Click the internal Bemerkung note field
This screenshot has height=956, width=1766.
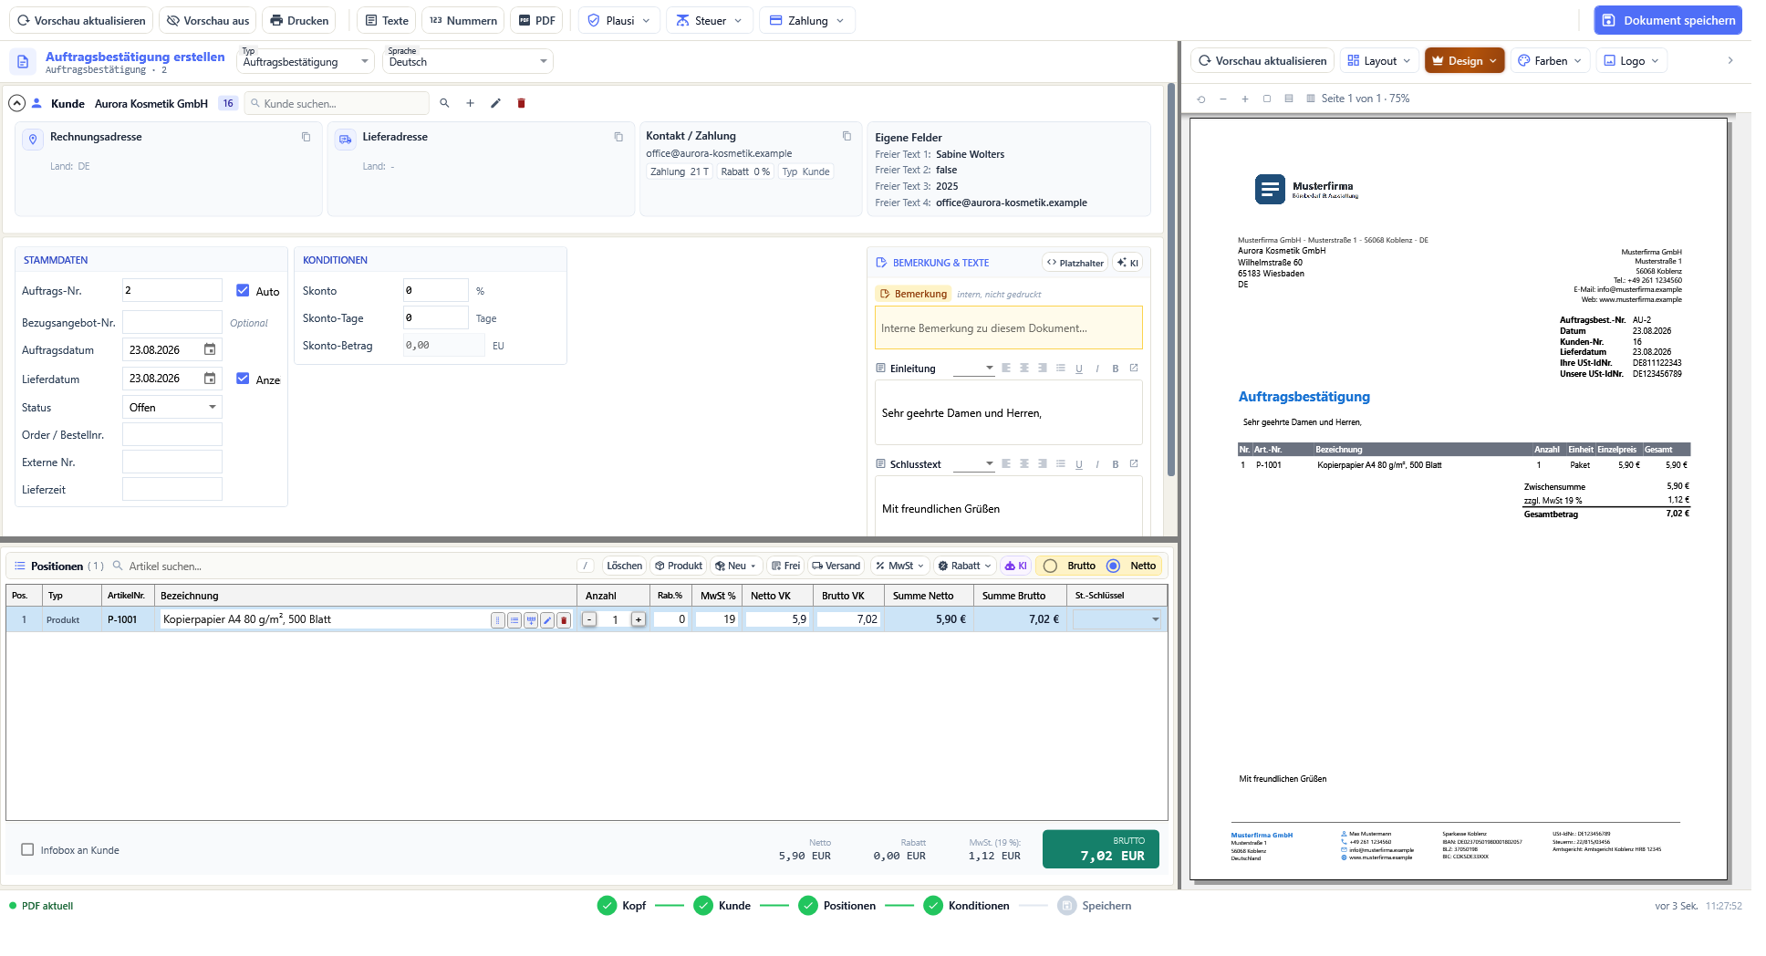point(1008,327)
